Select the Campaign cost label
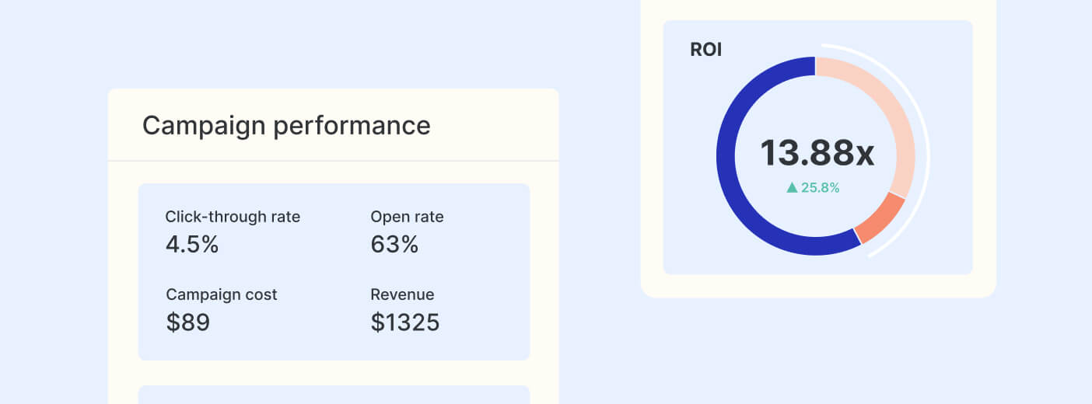The image size is (1092, 404). click(222, 294)
